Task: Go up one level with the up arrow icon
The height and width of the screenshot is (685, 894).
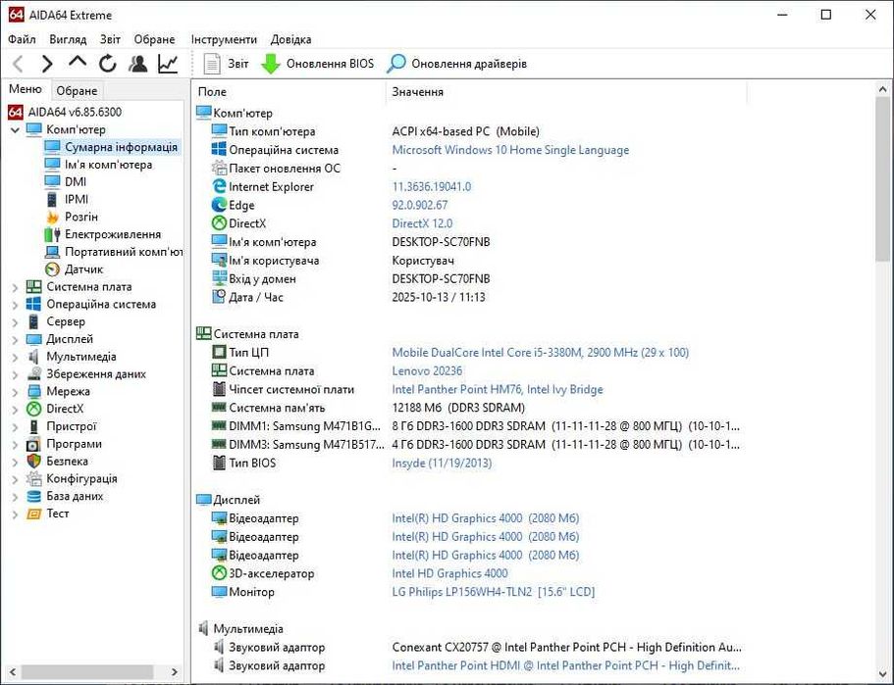Action: pyautogui.click(x=78, y=62)
